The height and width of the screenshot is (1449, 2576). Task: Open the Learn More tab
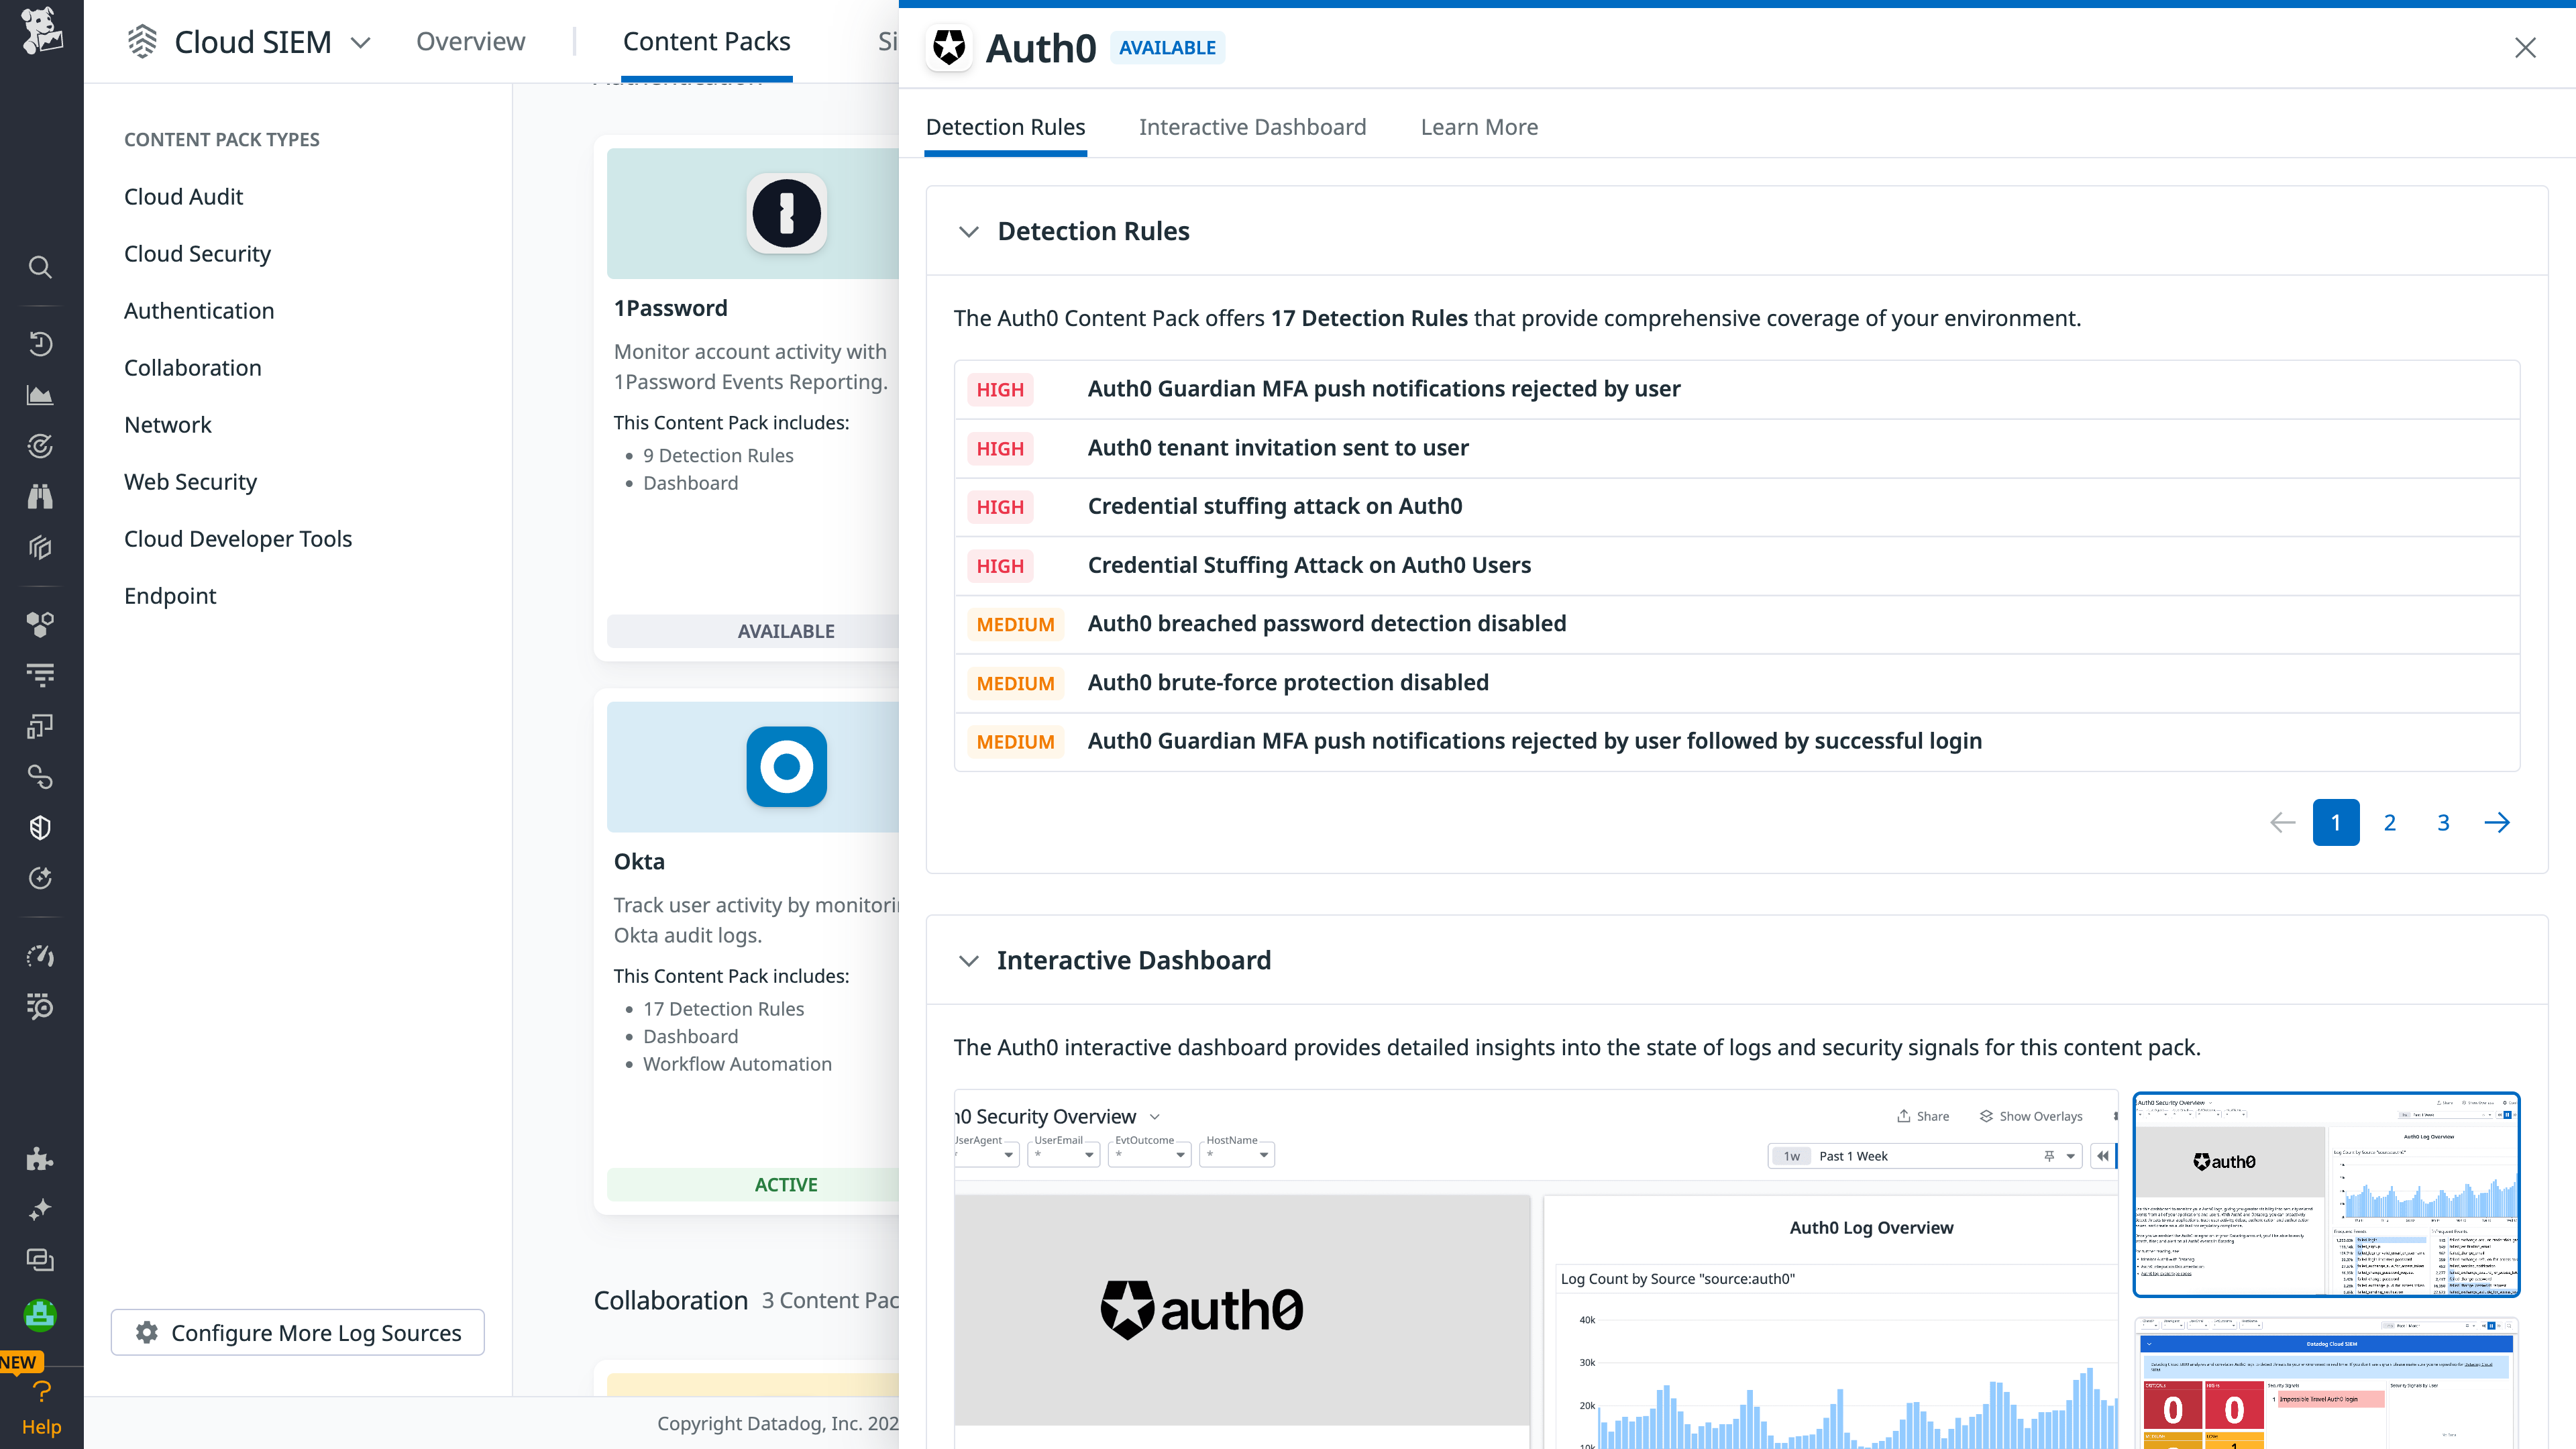[1479, 127]
